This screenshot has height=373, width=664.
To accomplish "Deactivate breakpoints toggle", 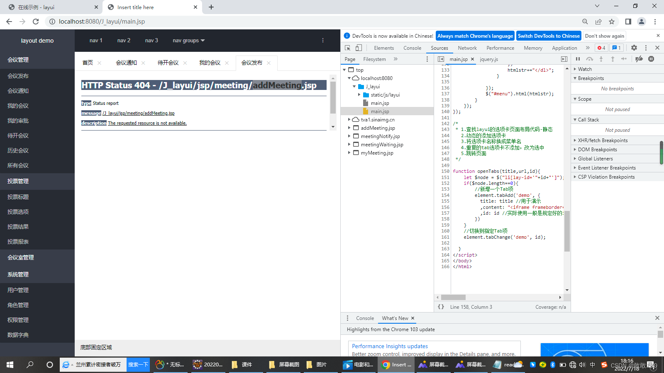I will tap(639, 59).
